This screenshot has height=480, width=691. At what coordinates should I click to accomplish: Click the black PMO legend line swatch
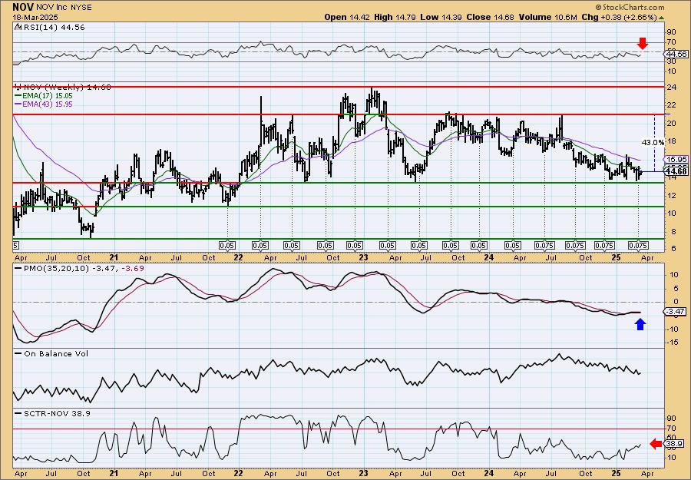(x=18, y=269)
